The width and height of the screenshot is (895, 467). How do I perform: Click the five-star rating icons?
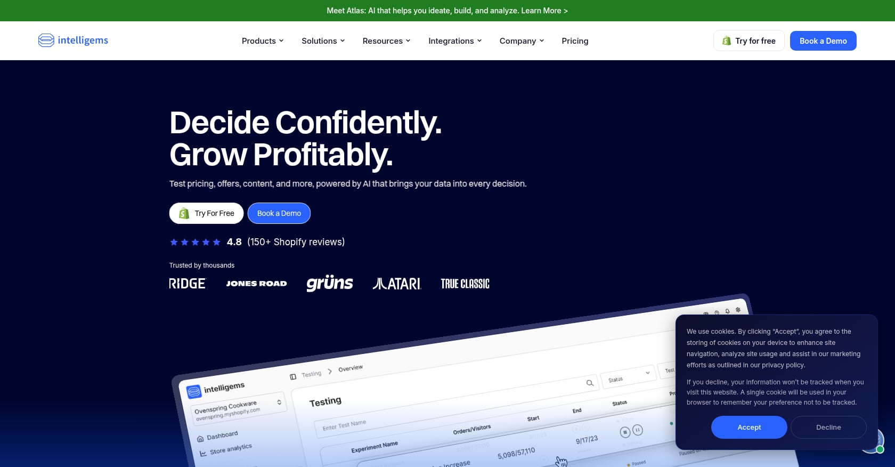tap(195, 242)
